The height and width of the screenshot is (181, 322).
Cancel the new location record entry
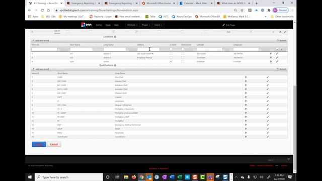(282, 49)
